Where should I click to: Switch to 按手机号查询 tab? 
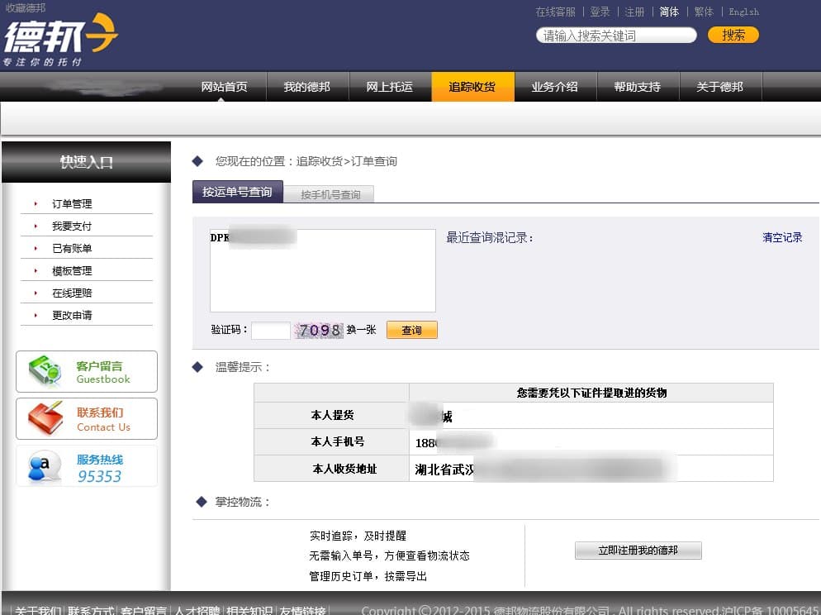[x=330, y=194]
